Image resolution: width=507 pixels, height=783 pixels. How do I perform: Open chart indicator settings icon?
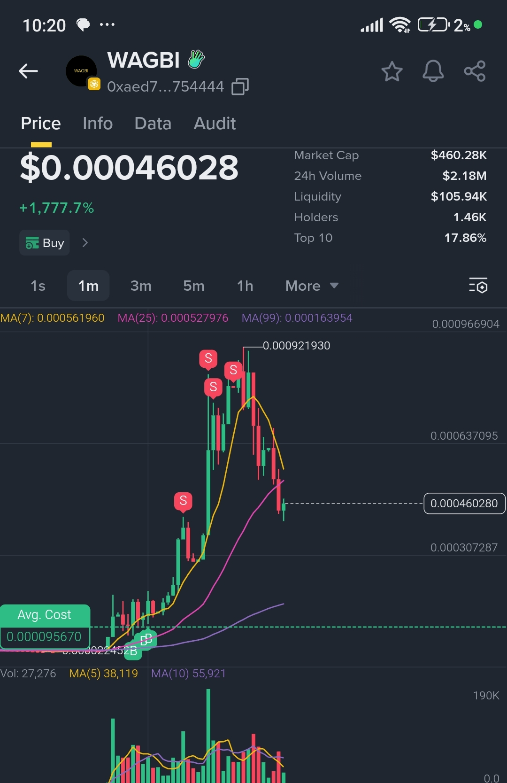[478, 286]
